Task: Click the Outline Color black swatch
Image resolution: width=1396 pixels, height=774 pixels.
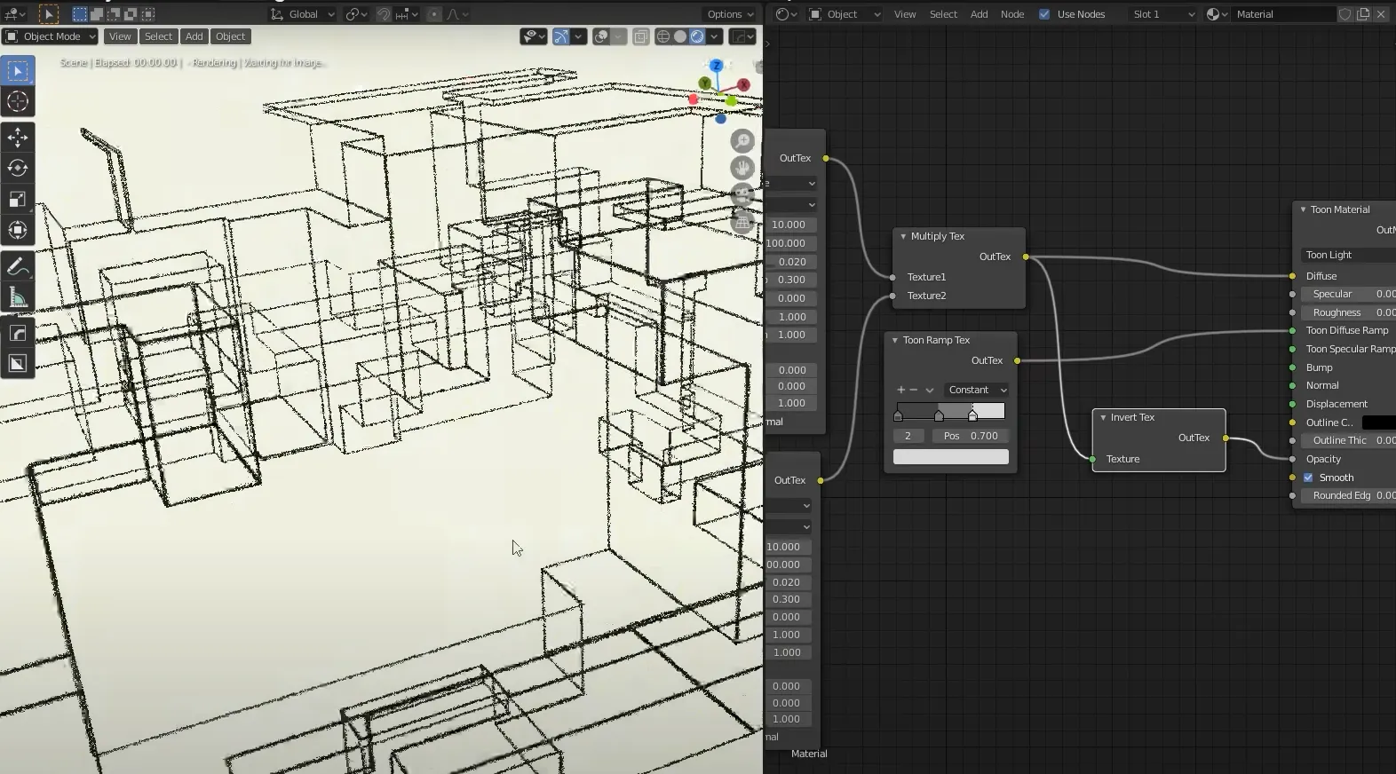Action: [1378, 423]
